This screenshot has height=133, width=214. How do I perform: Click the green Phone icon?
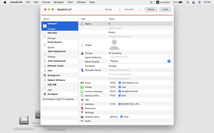82,87
